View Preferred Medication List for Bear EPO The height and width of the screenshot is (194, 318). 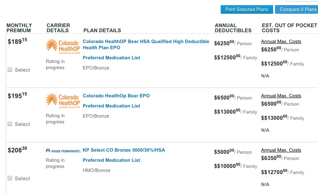(x=111, y=106)
